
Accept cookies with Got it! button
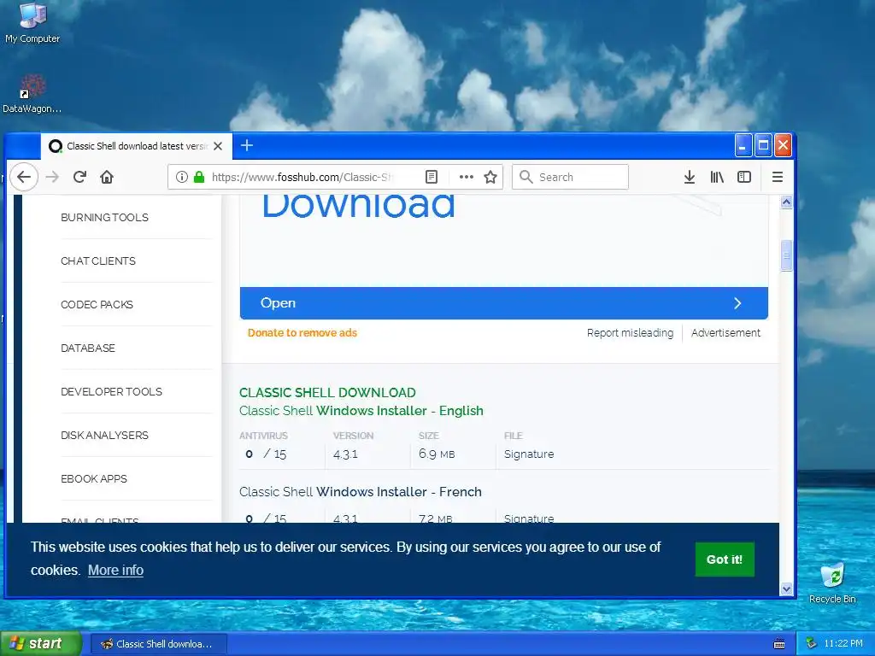(725, 559)
